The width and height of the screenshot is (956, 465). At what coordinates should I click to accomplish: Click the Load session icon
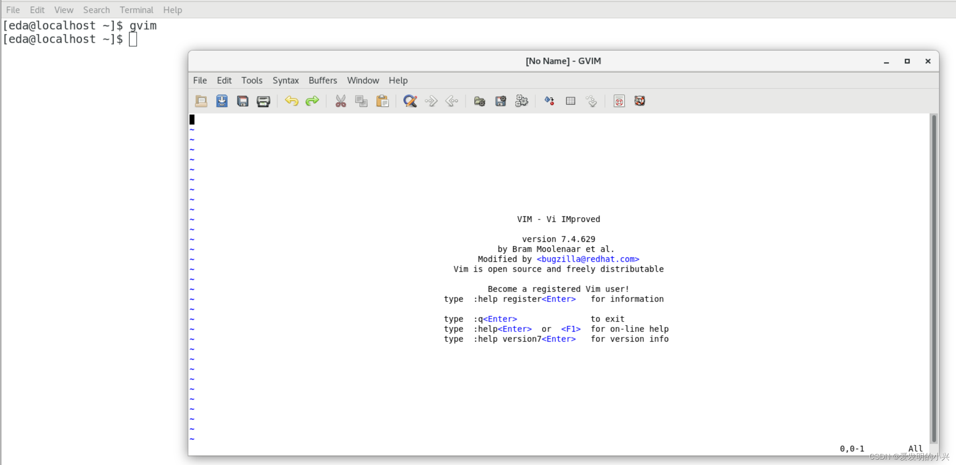click(480, 101)
